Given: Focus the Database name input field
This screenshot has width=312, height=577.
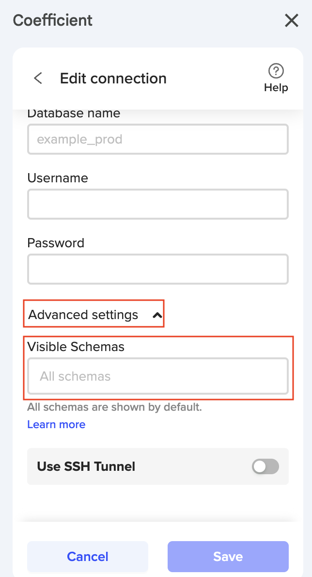Looking at the screenshot, I should pyautogui.click(x=158, y=140).
